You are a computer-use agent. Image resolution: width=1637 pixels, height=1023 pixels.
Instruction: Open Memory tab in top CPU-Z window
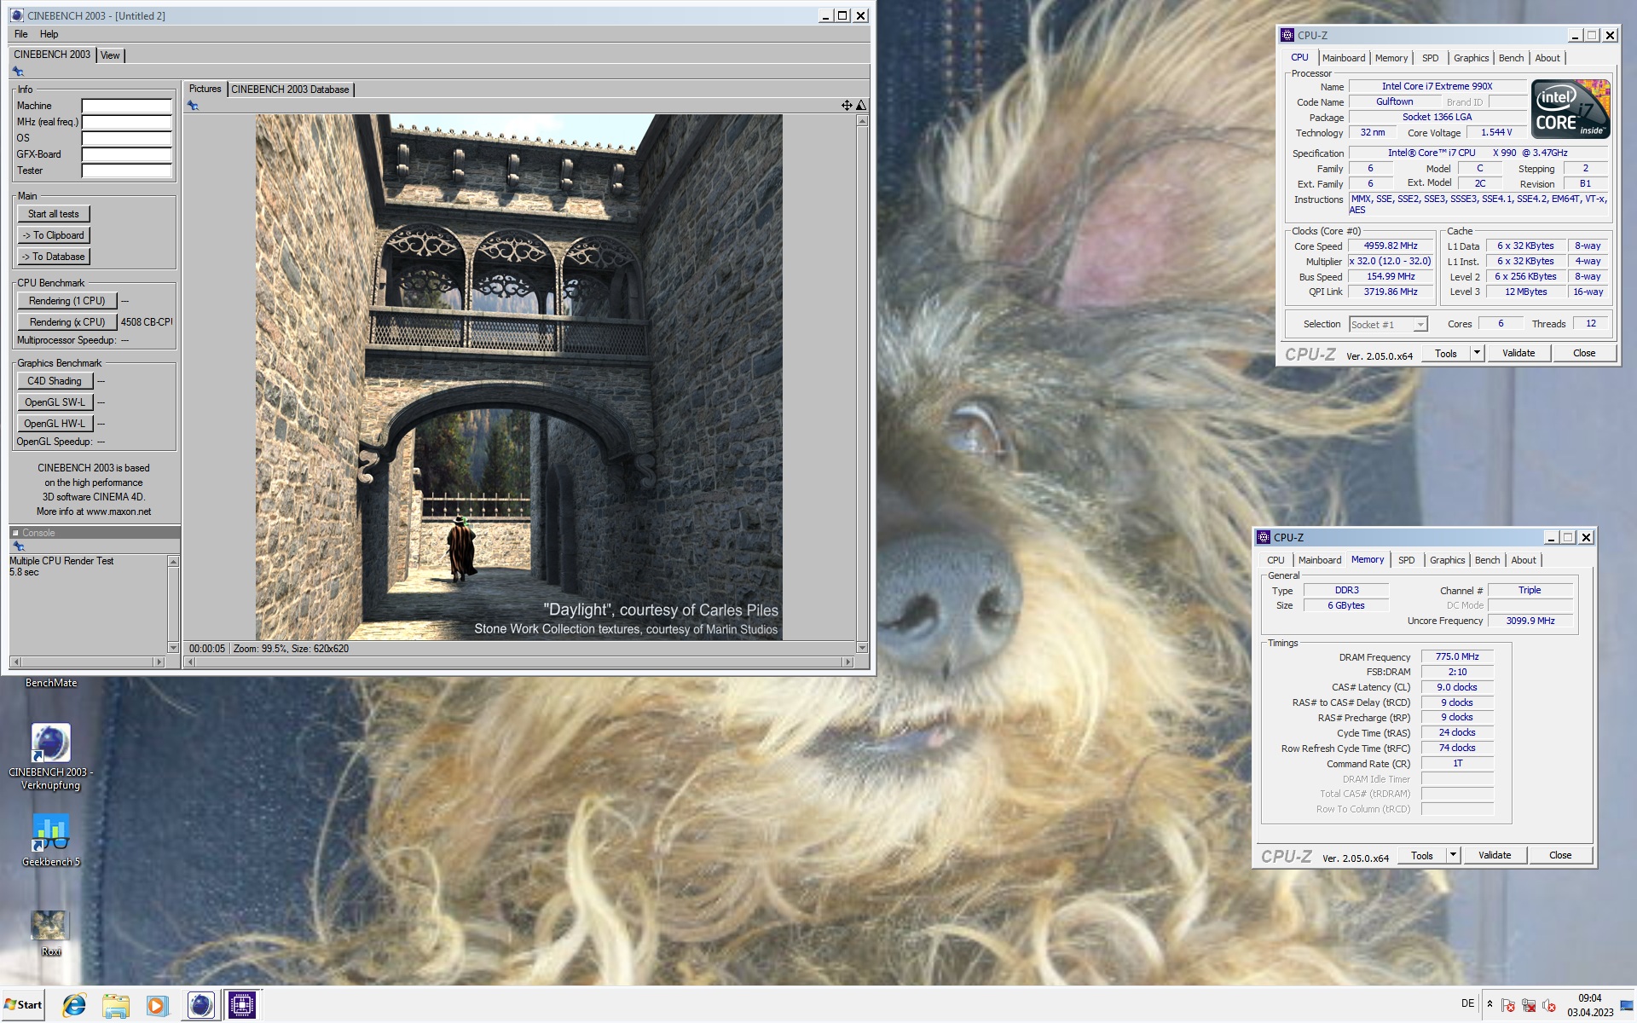[1391, 58]
